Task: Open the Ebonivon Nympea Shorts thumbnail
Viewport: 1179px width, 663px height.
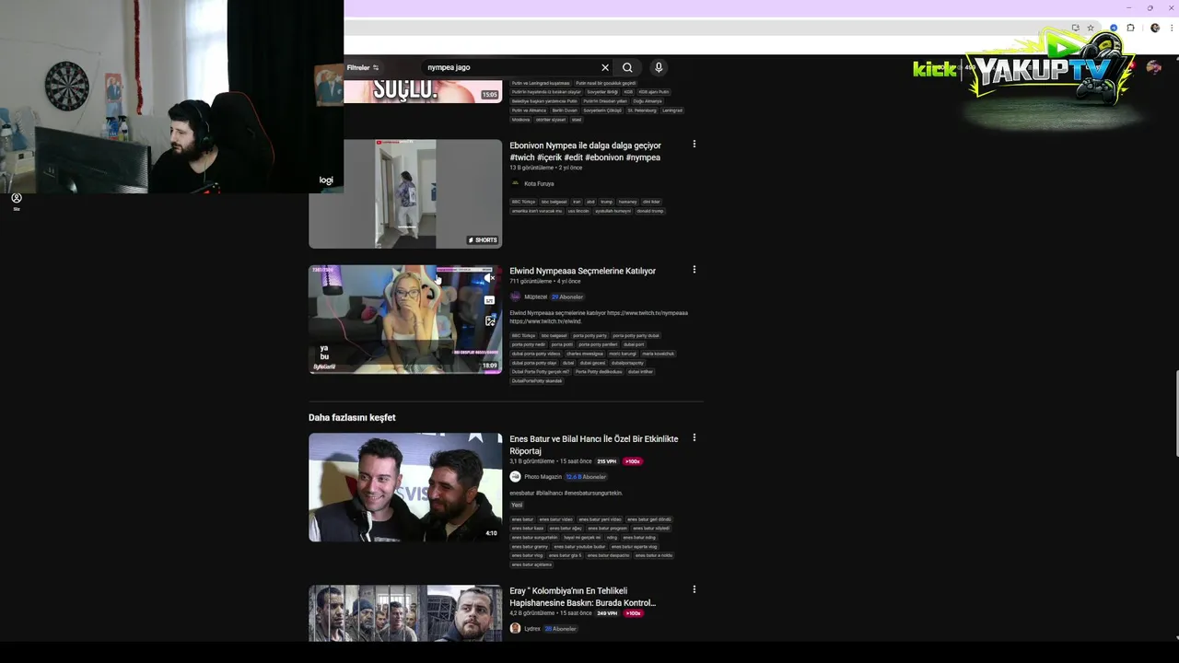Action: pyautogui.click(x=405, y=193)
